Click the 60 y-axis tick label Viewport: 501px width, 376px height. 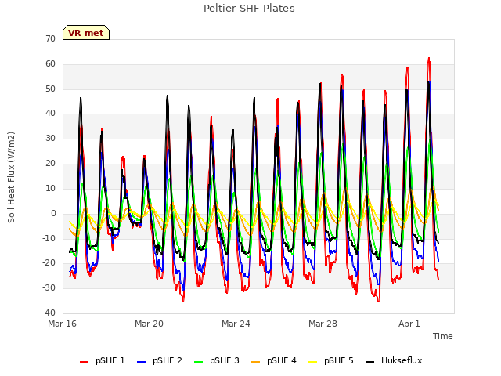click(50, 64)
